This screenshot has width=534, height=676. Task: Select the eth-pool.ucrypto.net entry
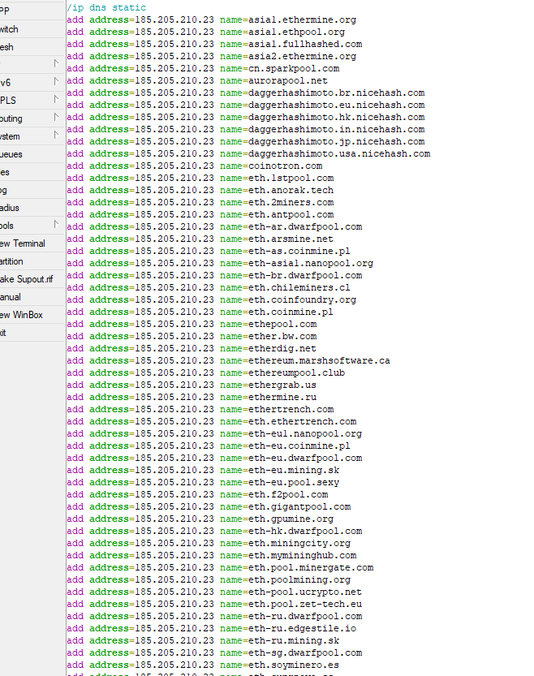point(214,592)
